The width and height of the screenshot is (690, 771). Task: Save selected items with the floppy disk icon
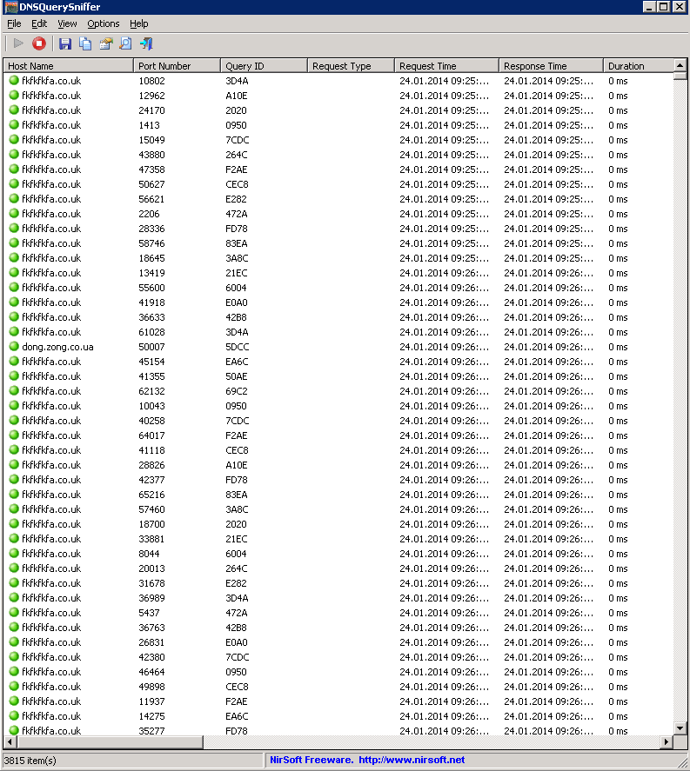[x=65, y=43]
